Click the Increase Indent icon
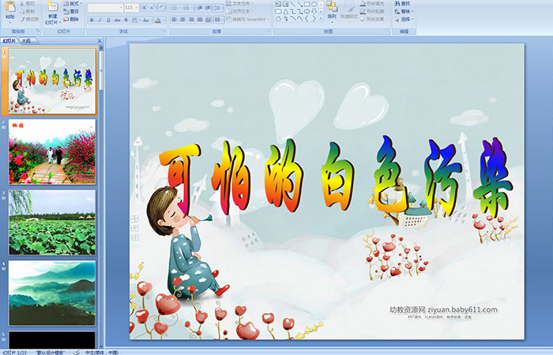Image resolution: width=553 pixels, height=355 pixels. click(208, 8)
